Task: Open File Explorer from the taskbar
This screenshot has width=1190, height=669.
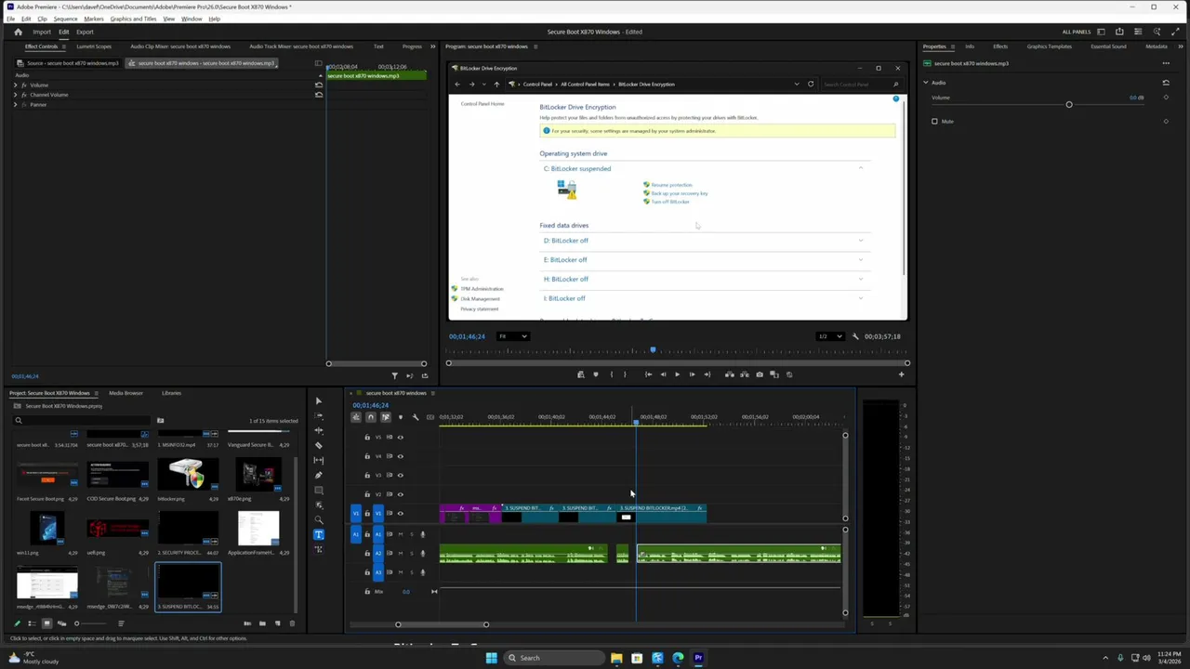Action: pos(616,658)
